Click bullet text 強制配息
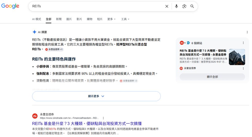Viewport: 252px width, 137px height. pos(43,74)
